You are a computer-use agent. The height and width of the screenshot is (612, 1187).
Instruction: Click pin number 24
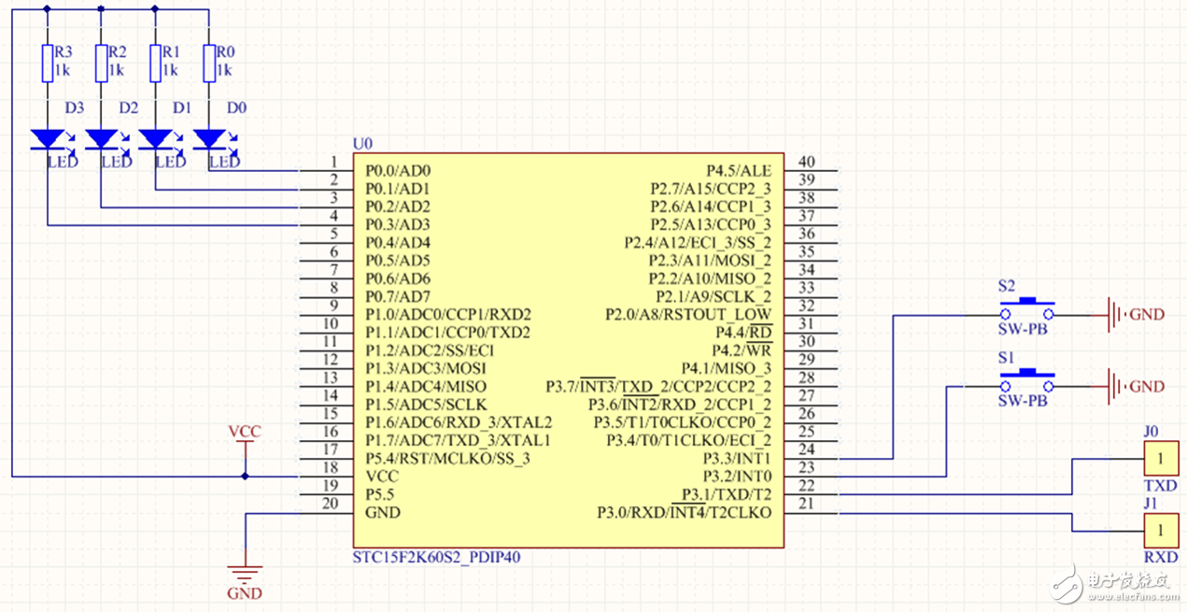(x=807, y=450)
